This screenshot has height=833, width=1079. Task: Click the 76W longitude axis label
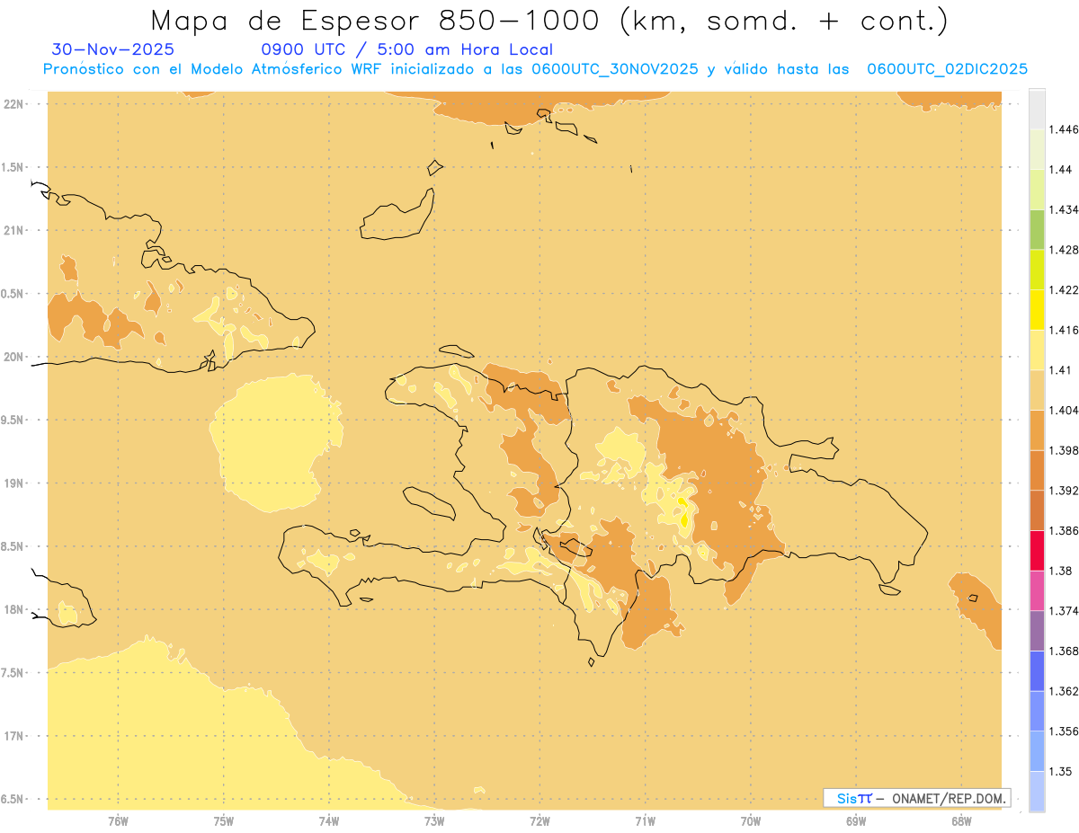[118, 820]
